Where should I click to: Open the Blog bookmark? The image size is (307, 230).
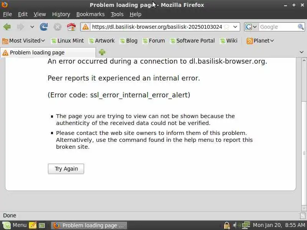pyautogui.click(x=129, y=41)
